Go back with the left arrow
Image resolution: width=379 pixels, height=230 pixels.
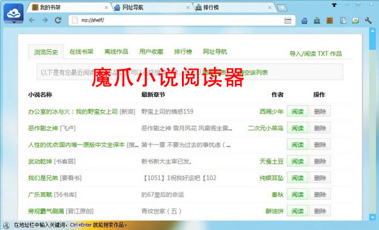(x=32, y=20)
